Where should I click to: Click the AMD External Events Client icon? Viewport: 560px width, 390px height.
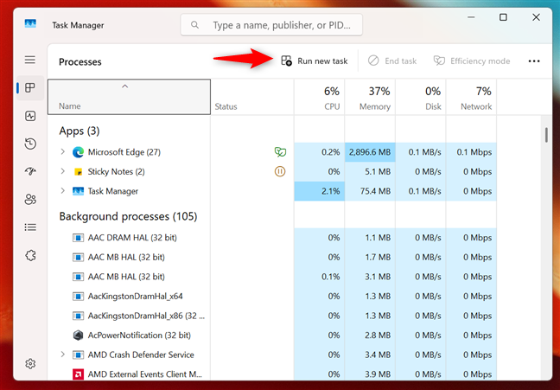point(78,374)
